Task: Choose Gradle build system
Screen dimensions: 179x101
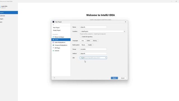Action: [x=90, y=45]
